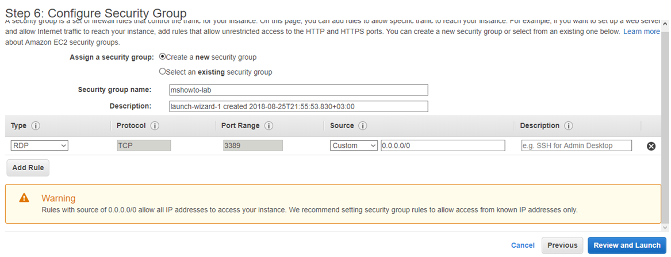Image resolution: width=671 pixels, height=257 pixels.
Task: Click the rule description field
Action: [x=577, y=145]
